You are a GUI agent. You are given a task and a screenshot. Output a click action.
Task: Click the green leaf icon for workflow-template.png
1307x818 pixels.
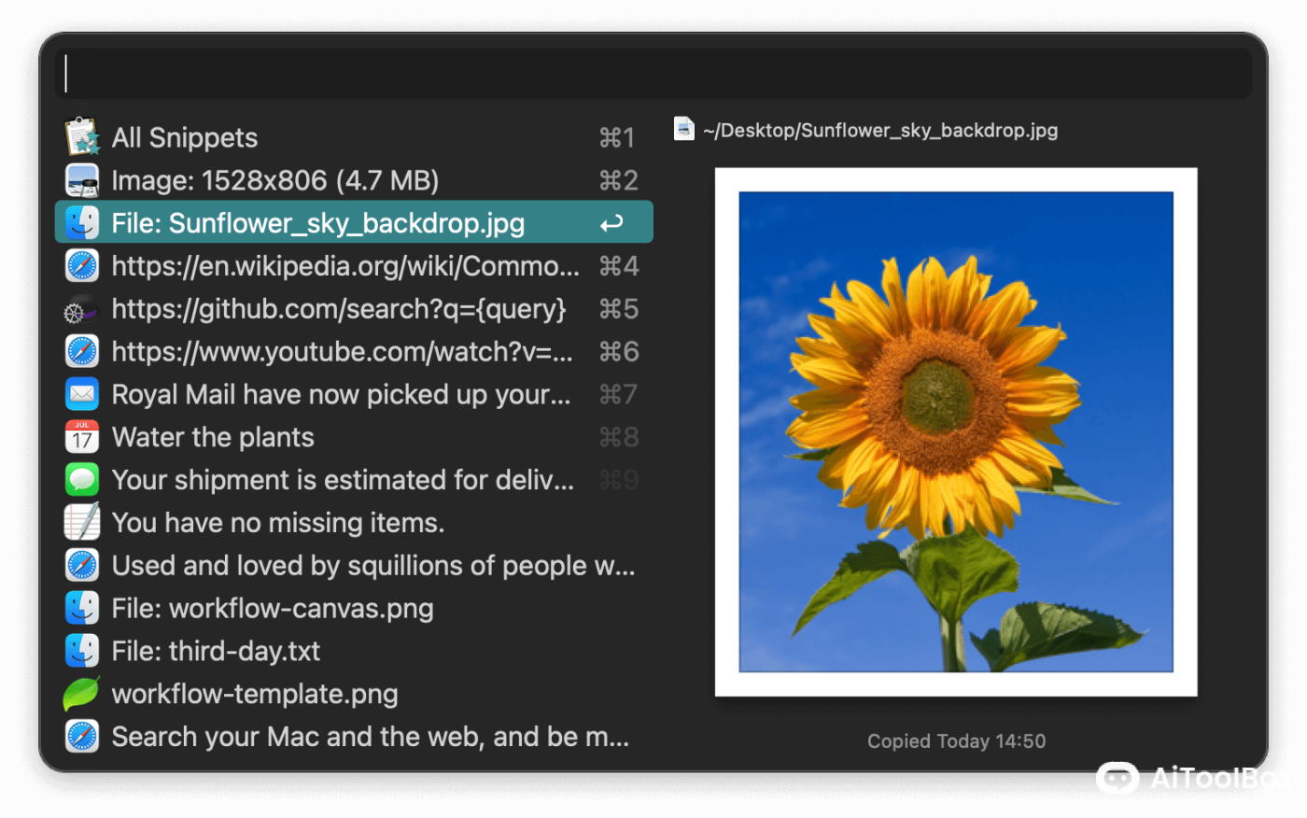click(x=82, y=694)
